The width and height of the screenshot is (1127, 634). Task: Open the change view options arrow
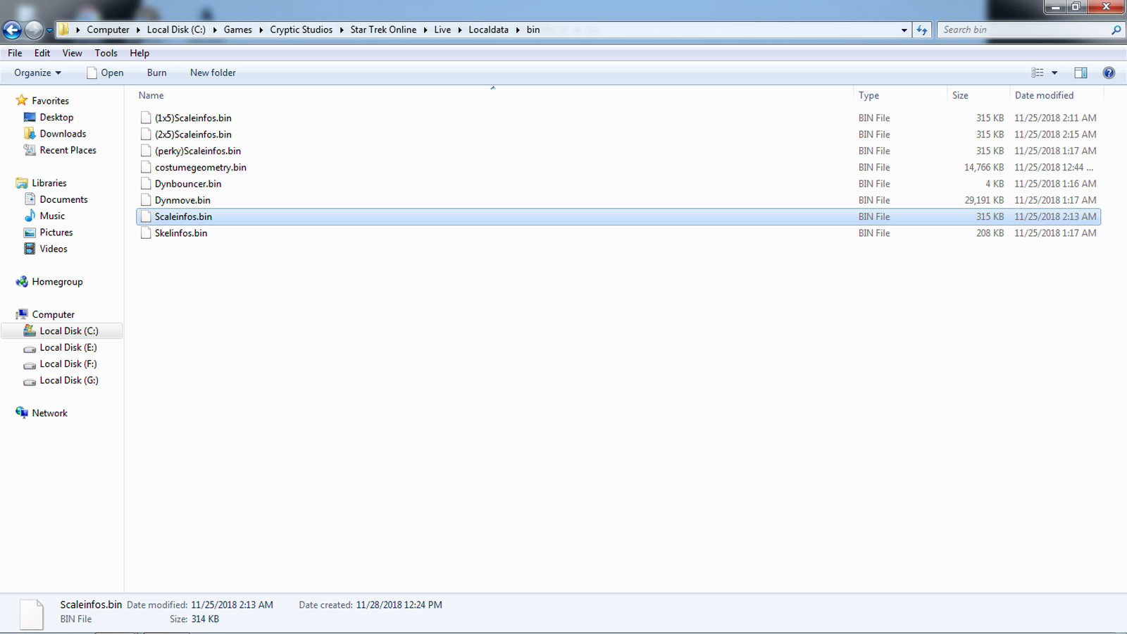(x=1054, y=73)
